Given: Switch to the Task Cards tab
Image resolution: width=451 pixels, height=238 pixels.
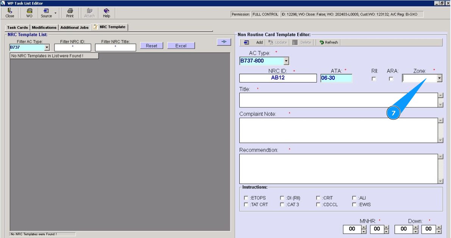Looking at the screenshot, I should (17, 28).
